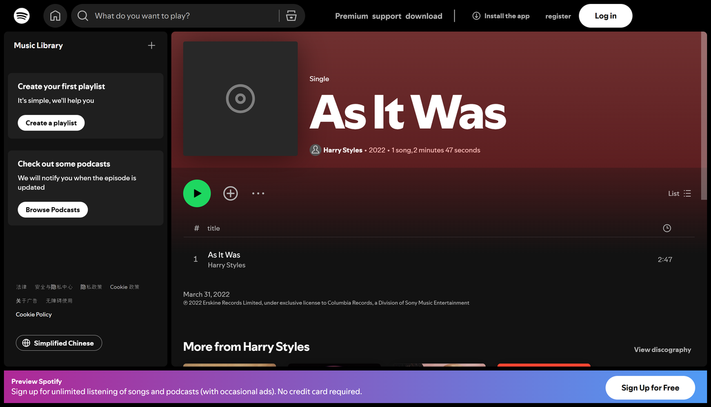Click the 'Create your first playlist' heading
The image size is (711, 407).
coord(61,87)
